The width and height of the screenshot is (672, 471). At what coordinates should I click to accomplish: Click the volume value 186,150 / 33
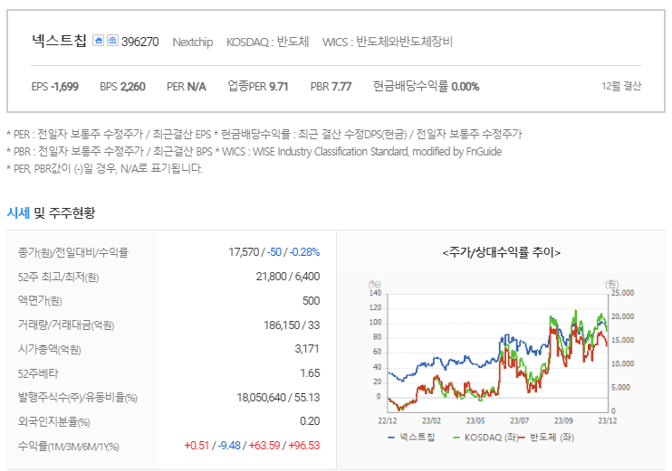point(292,325)
